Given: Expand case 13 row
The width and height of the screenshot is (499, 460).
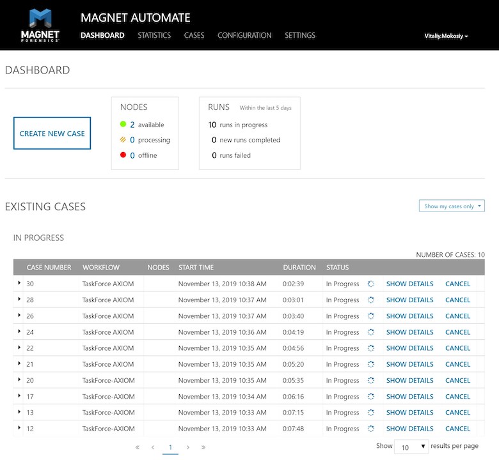Looking at the screenshot, I should [19, 411].
